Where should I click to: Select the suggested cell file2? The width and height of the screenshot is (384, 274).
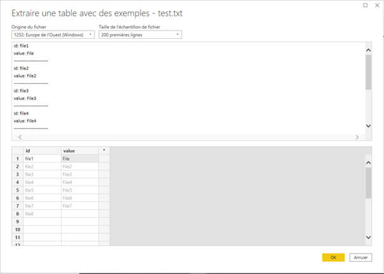(x=42, y=167)
